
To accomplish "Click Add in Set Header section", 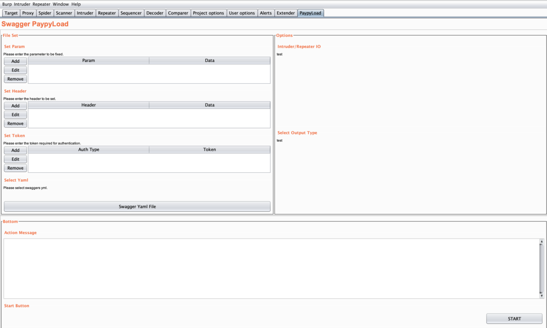I will [x=15, y=106].
